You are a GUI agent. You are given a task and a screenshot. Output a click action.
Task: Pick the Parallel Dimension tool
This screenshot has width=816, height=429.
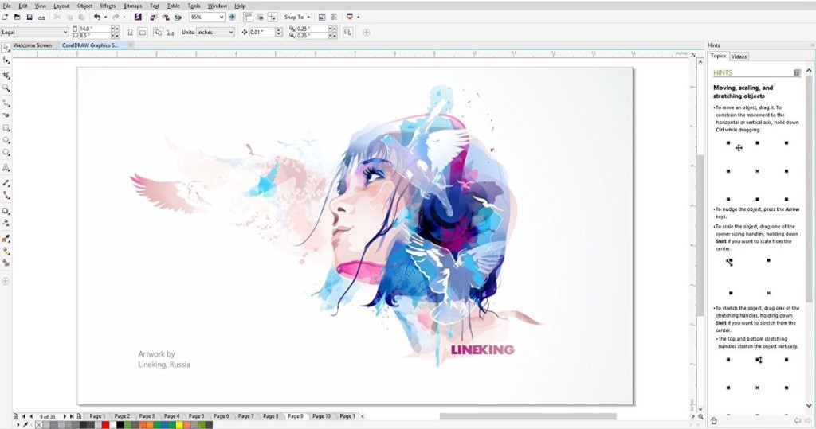tap(6, 183)
